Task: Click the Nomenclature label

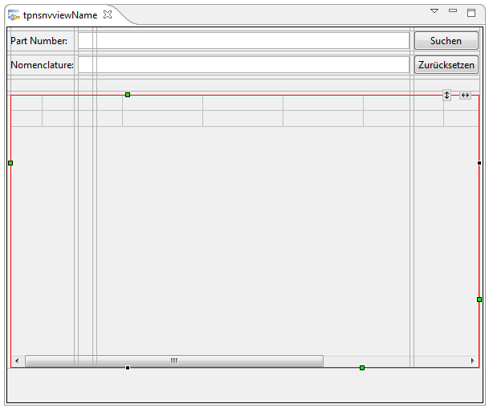Action: 42,65
